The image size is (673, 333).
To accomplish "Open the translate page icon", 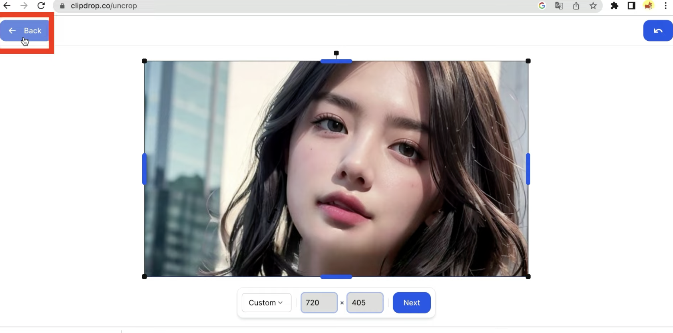I will click(x=559, y=6).
